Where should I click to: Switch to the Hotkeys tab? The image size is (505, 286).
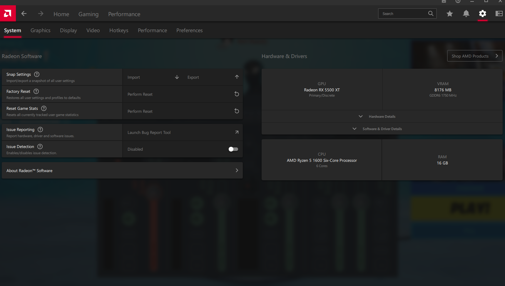click(x=119, y=31)
